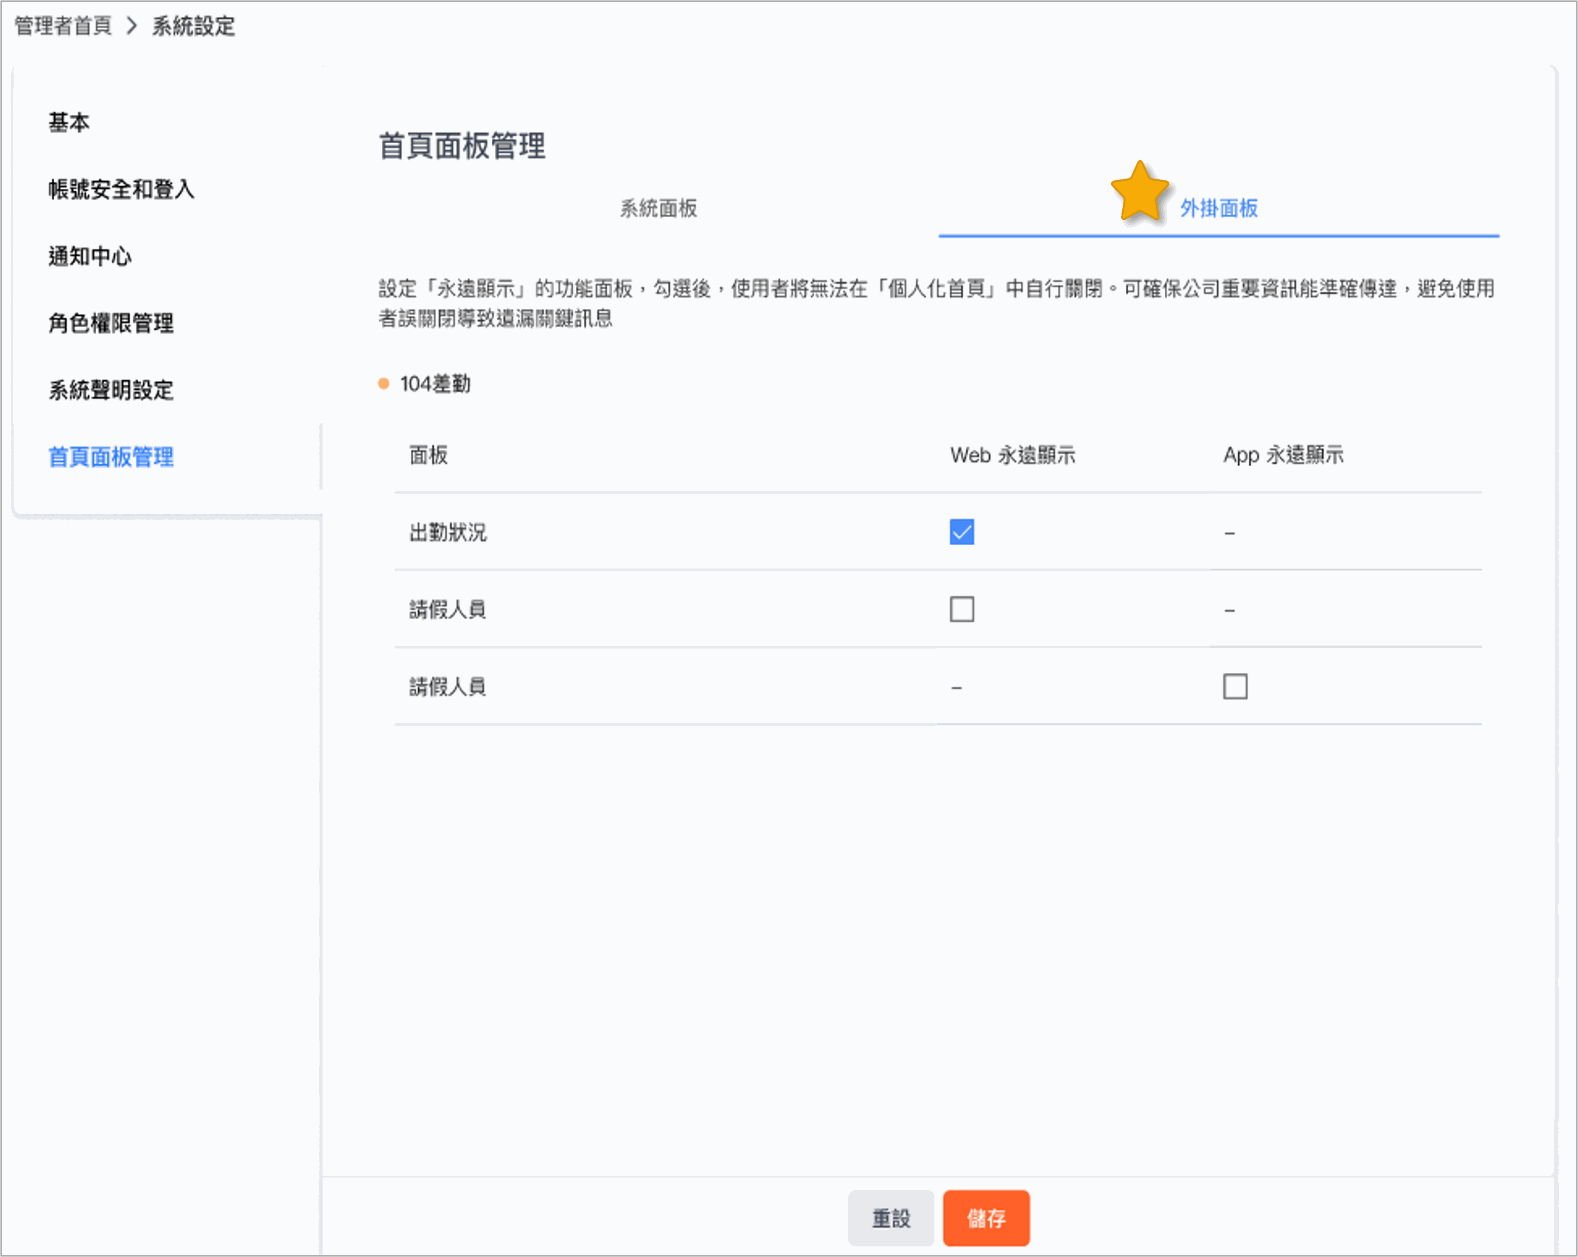Switch to the 系統面板 tab
Screen dimensions: 1578x1257
pos(658,209)
